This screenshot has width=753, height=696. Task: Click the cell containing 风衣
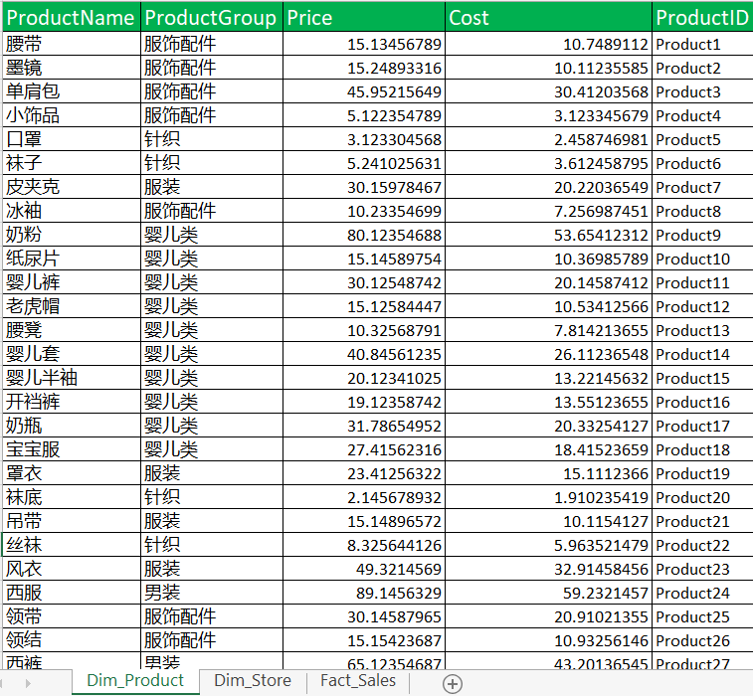(72, 570)
